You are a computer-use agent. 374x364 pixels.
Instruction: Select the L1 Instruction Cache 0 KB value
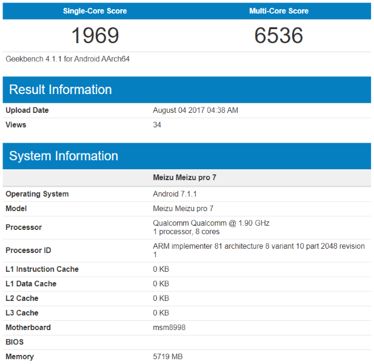pos(161,269)
